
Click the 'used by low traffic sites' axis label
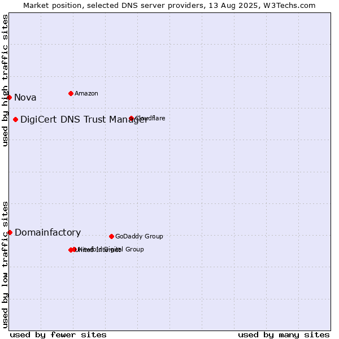coord(5,266)
